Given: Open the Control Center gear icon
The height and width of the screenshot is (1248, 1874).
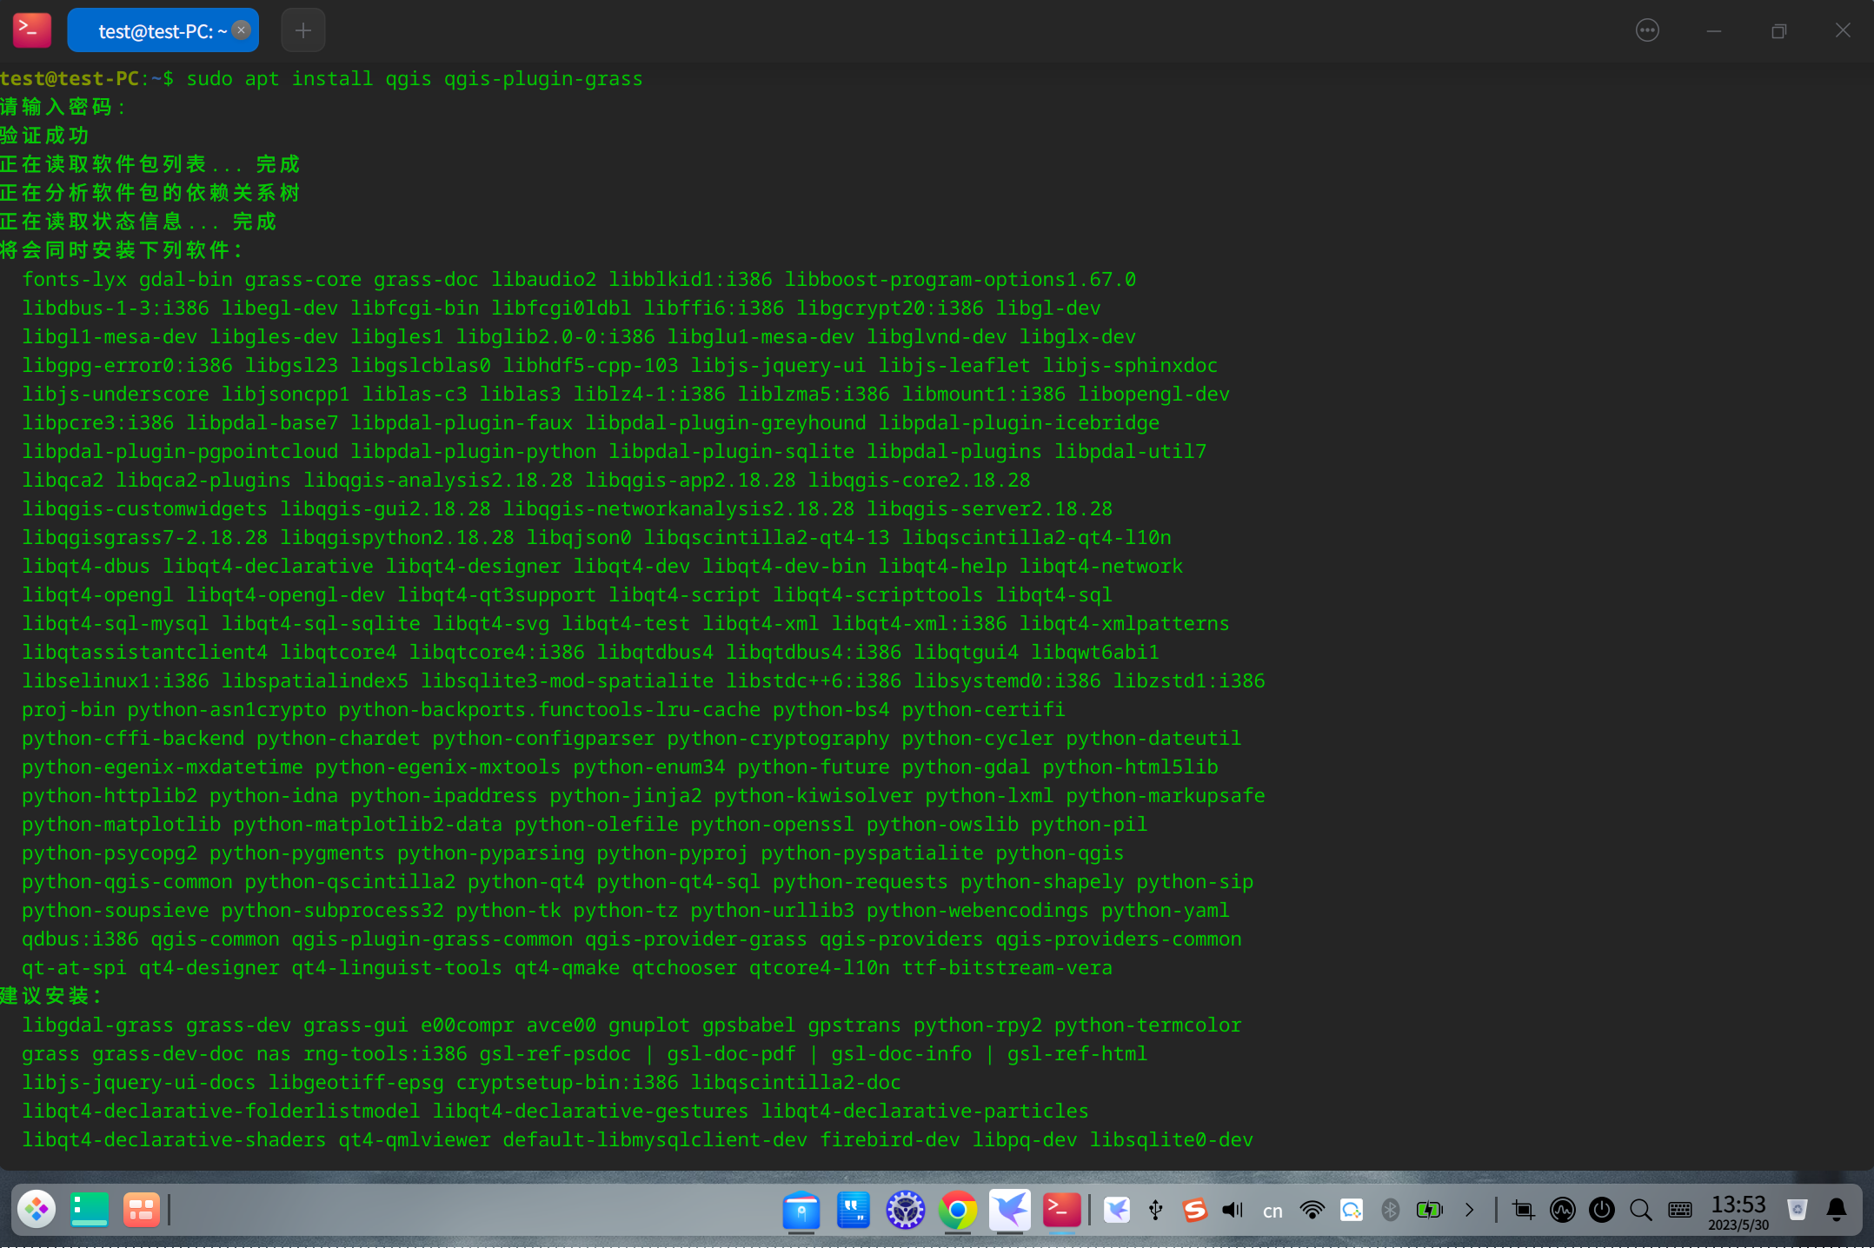Looking at the screenshot, I should (x=906, y=1210).
